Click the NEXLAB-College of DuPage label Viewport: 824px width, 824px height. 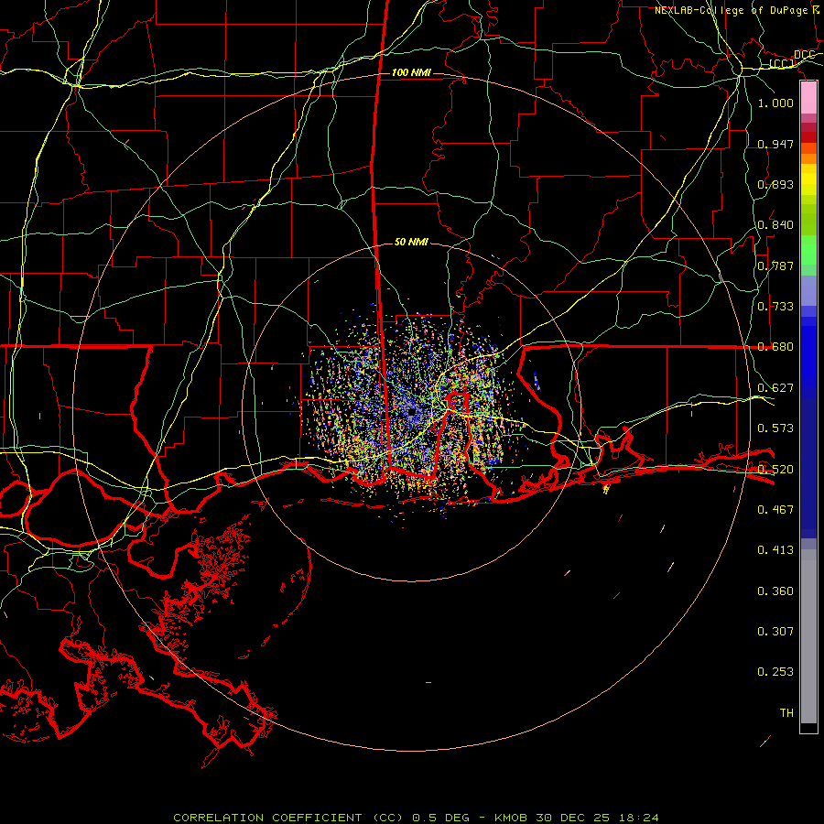[x=738, y=10]
